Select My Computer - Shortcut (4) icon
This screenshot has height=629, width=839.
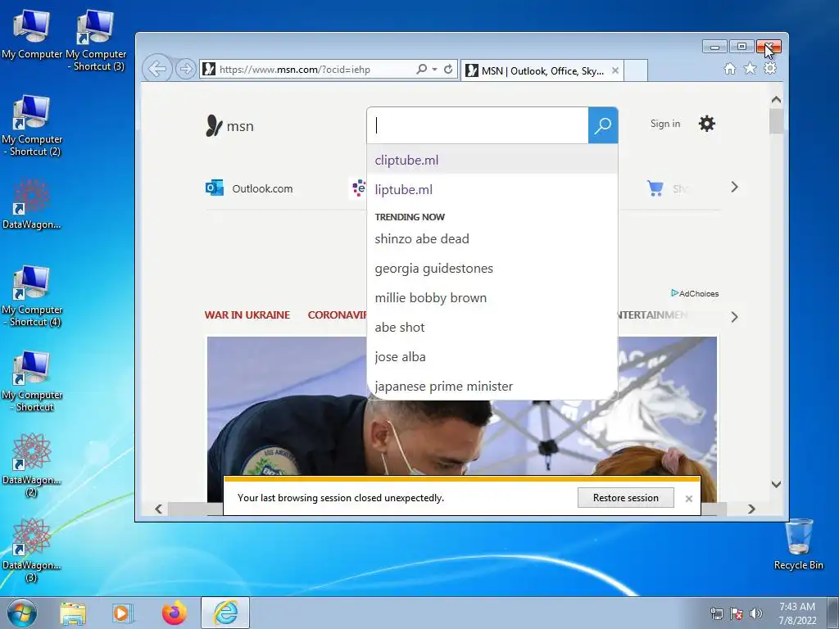coord(32,295)
